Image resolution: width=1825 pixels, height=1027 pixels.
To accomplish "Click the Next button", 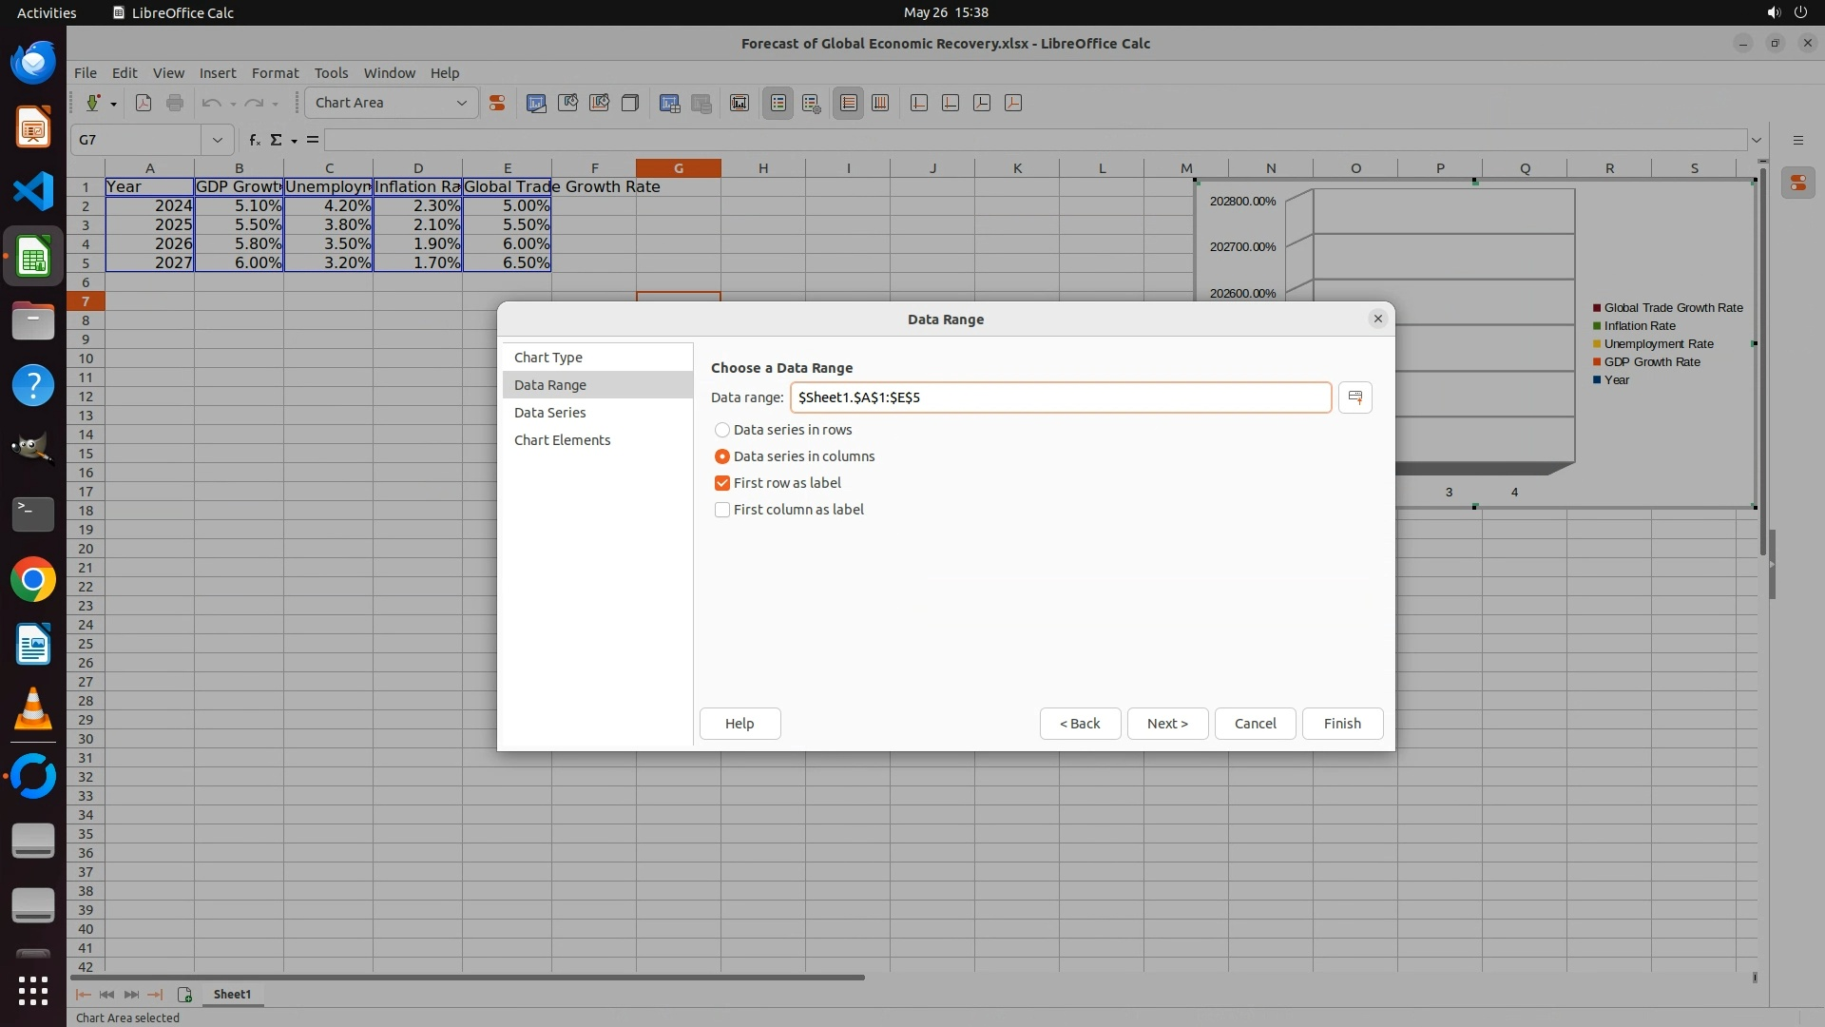I will [1166, 724].
